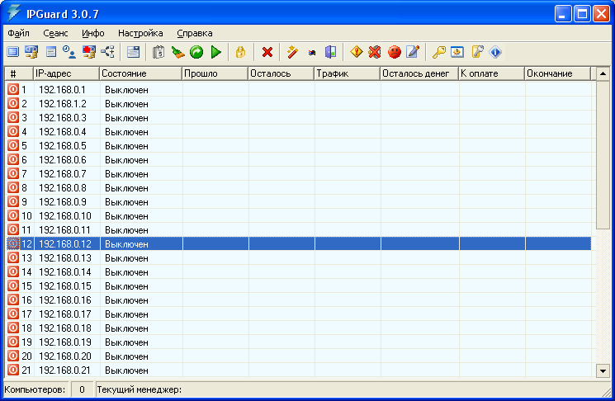Click the highlighted 192.168.0.12 row

298,243
